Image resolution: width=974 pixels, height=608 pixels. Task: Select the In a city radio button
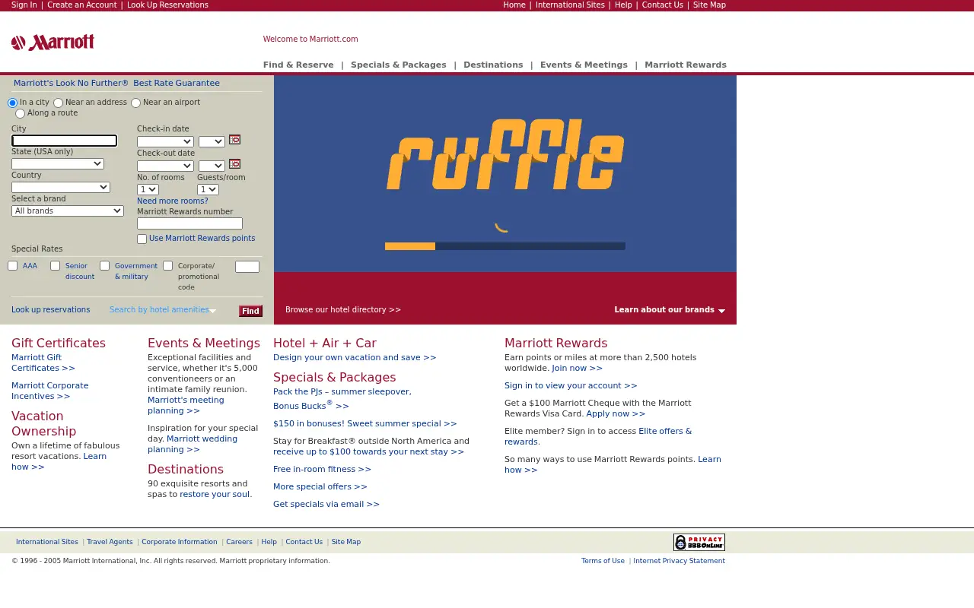pyautogui.click(x=13, y=103)
